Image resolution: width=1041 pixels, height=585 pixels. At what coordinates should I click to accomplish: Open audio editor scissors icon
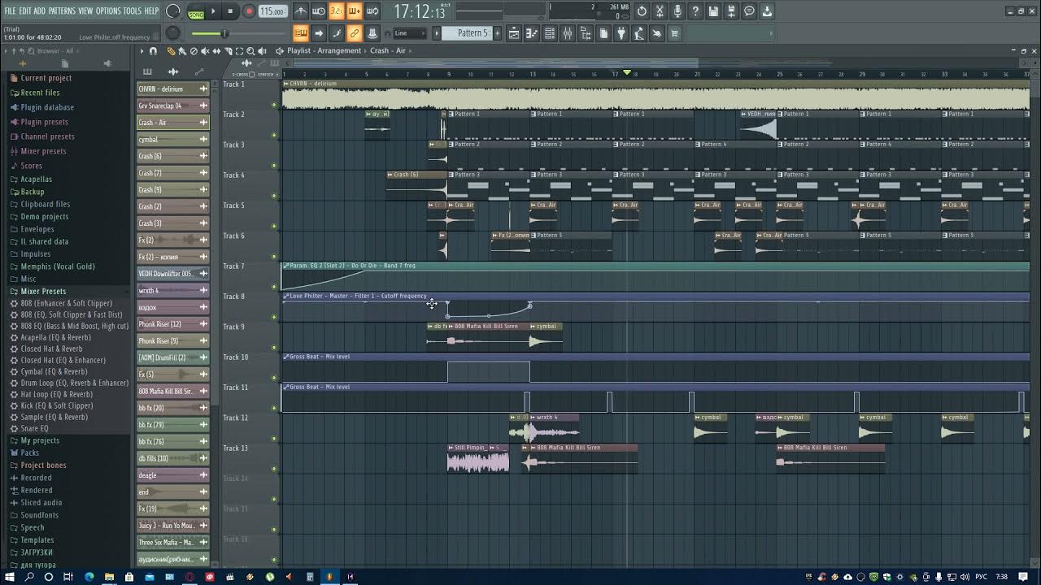tap(660, 11)
